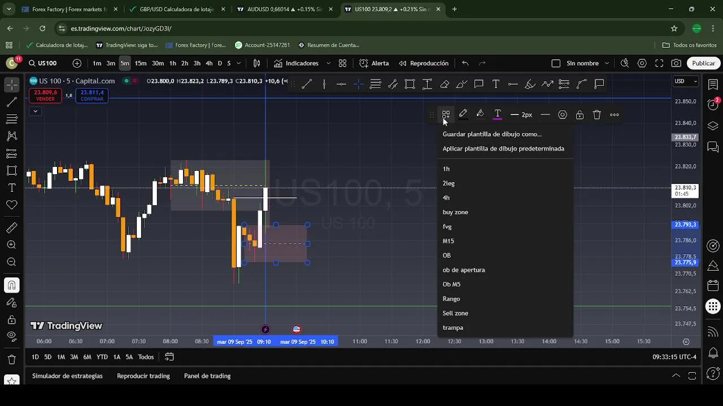723x406 pixels.
Task: Open the forecasting and measurement tools in left sidebar
Action: [11, 153]
